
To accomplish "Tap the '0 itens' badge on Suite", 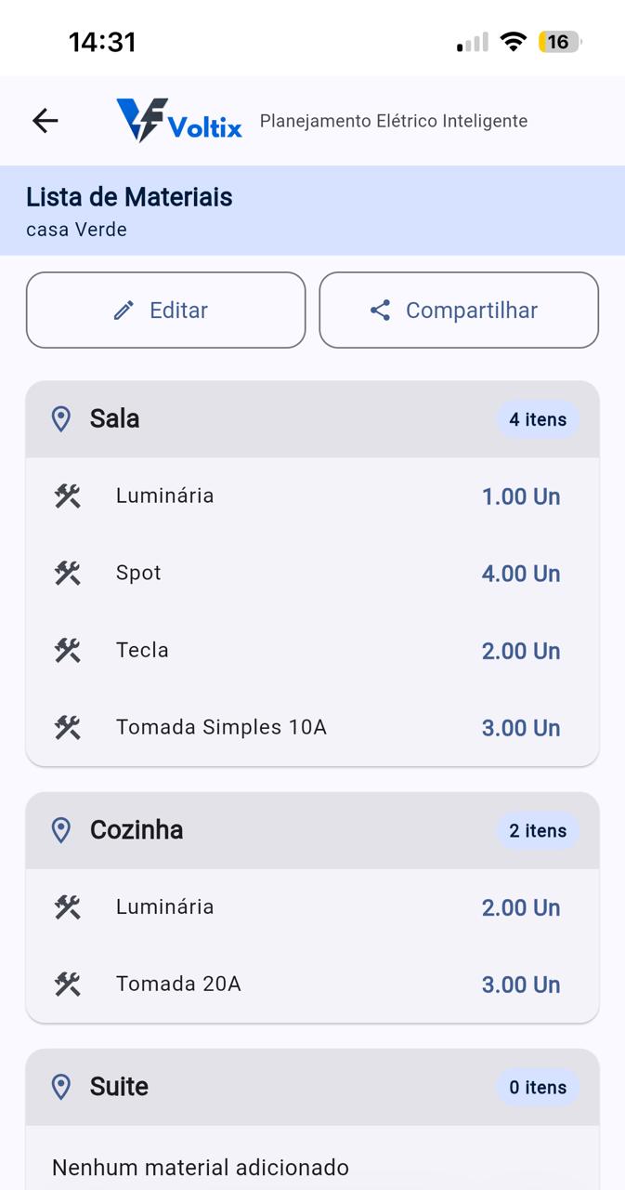I will [538, 1087].
